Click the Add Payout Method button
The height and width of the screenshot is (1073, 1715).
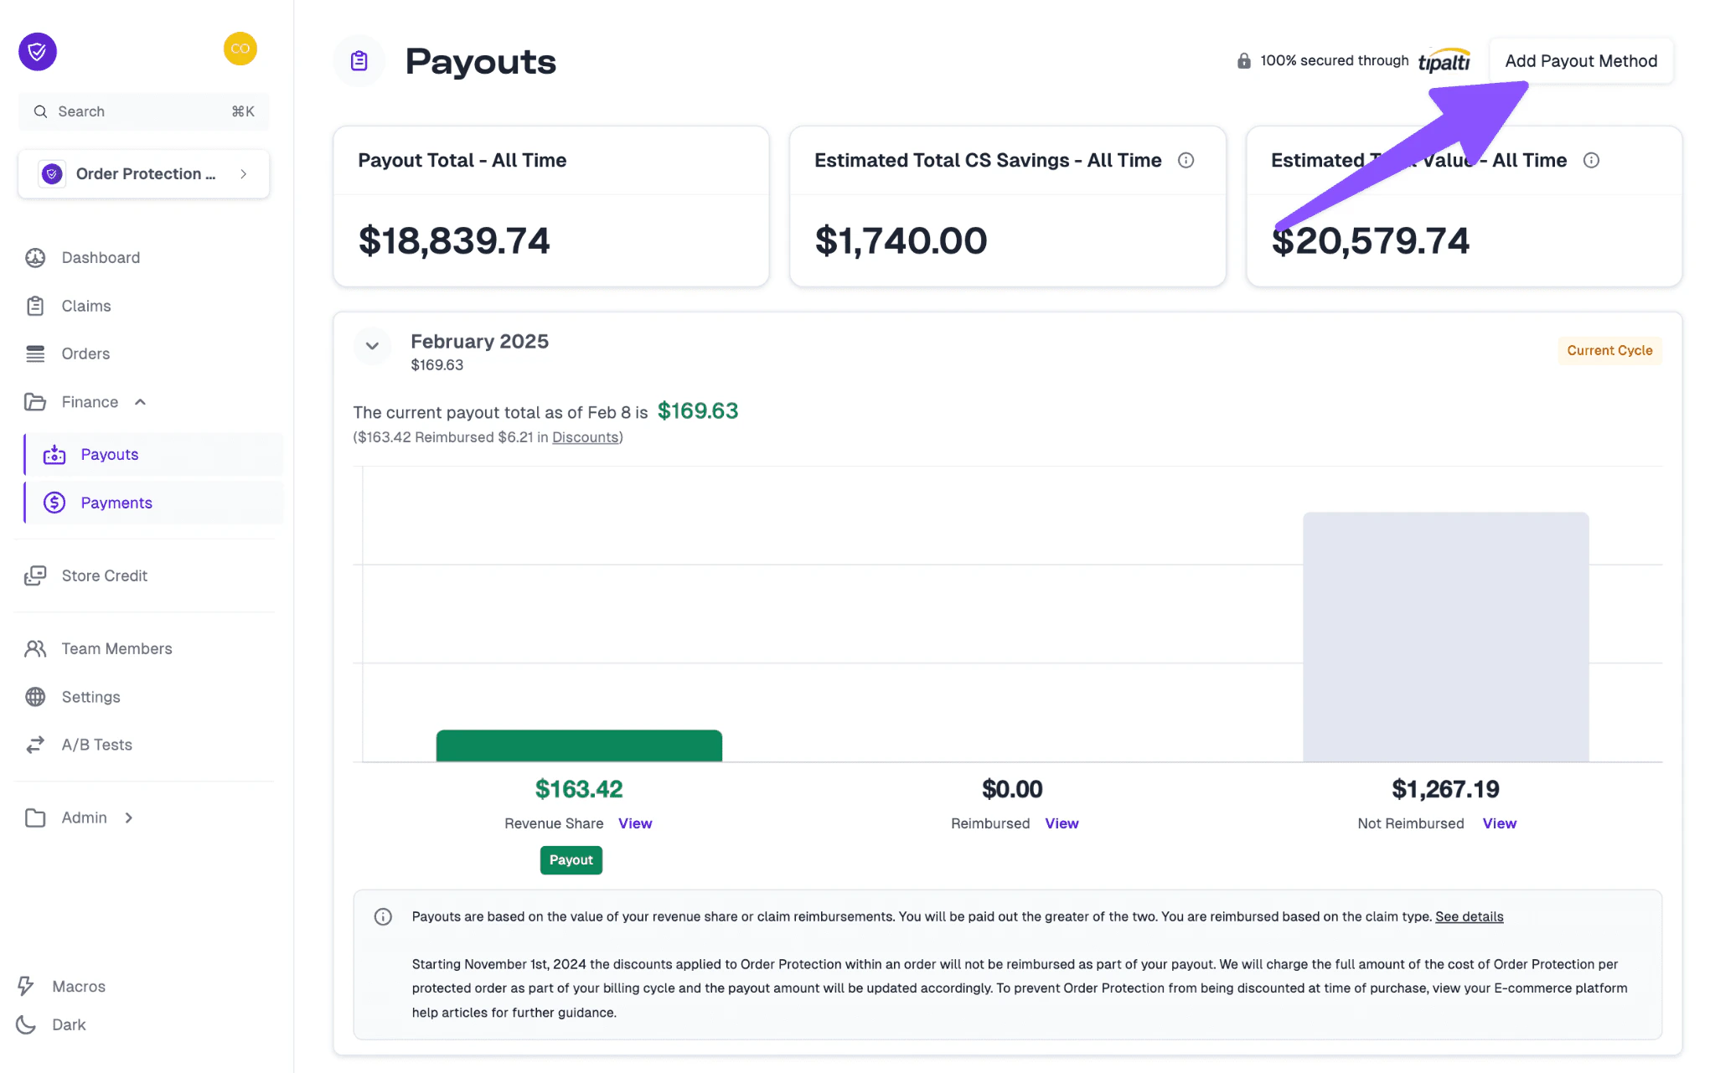click(1580, 60)
